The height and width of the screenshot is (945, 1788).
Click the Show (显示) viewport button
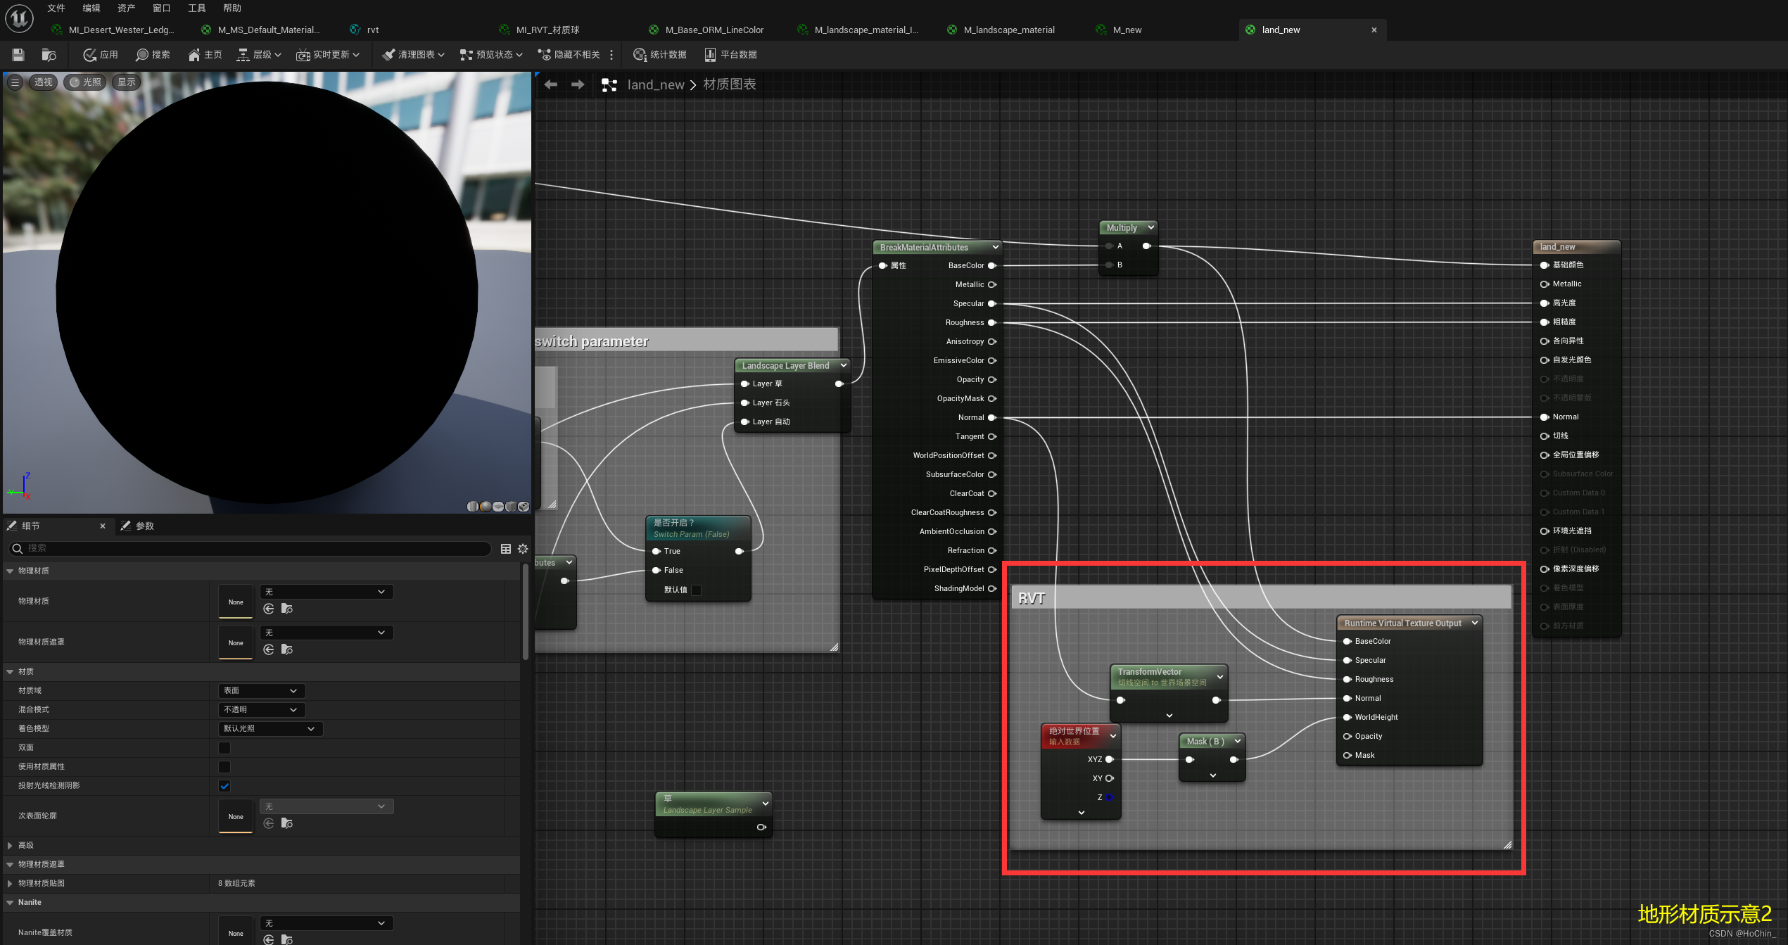pos(127,82)
